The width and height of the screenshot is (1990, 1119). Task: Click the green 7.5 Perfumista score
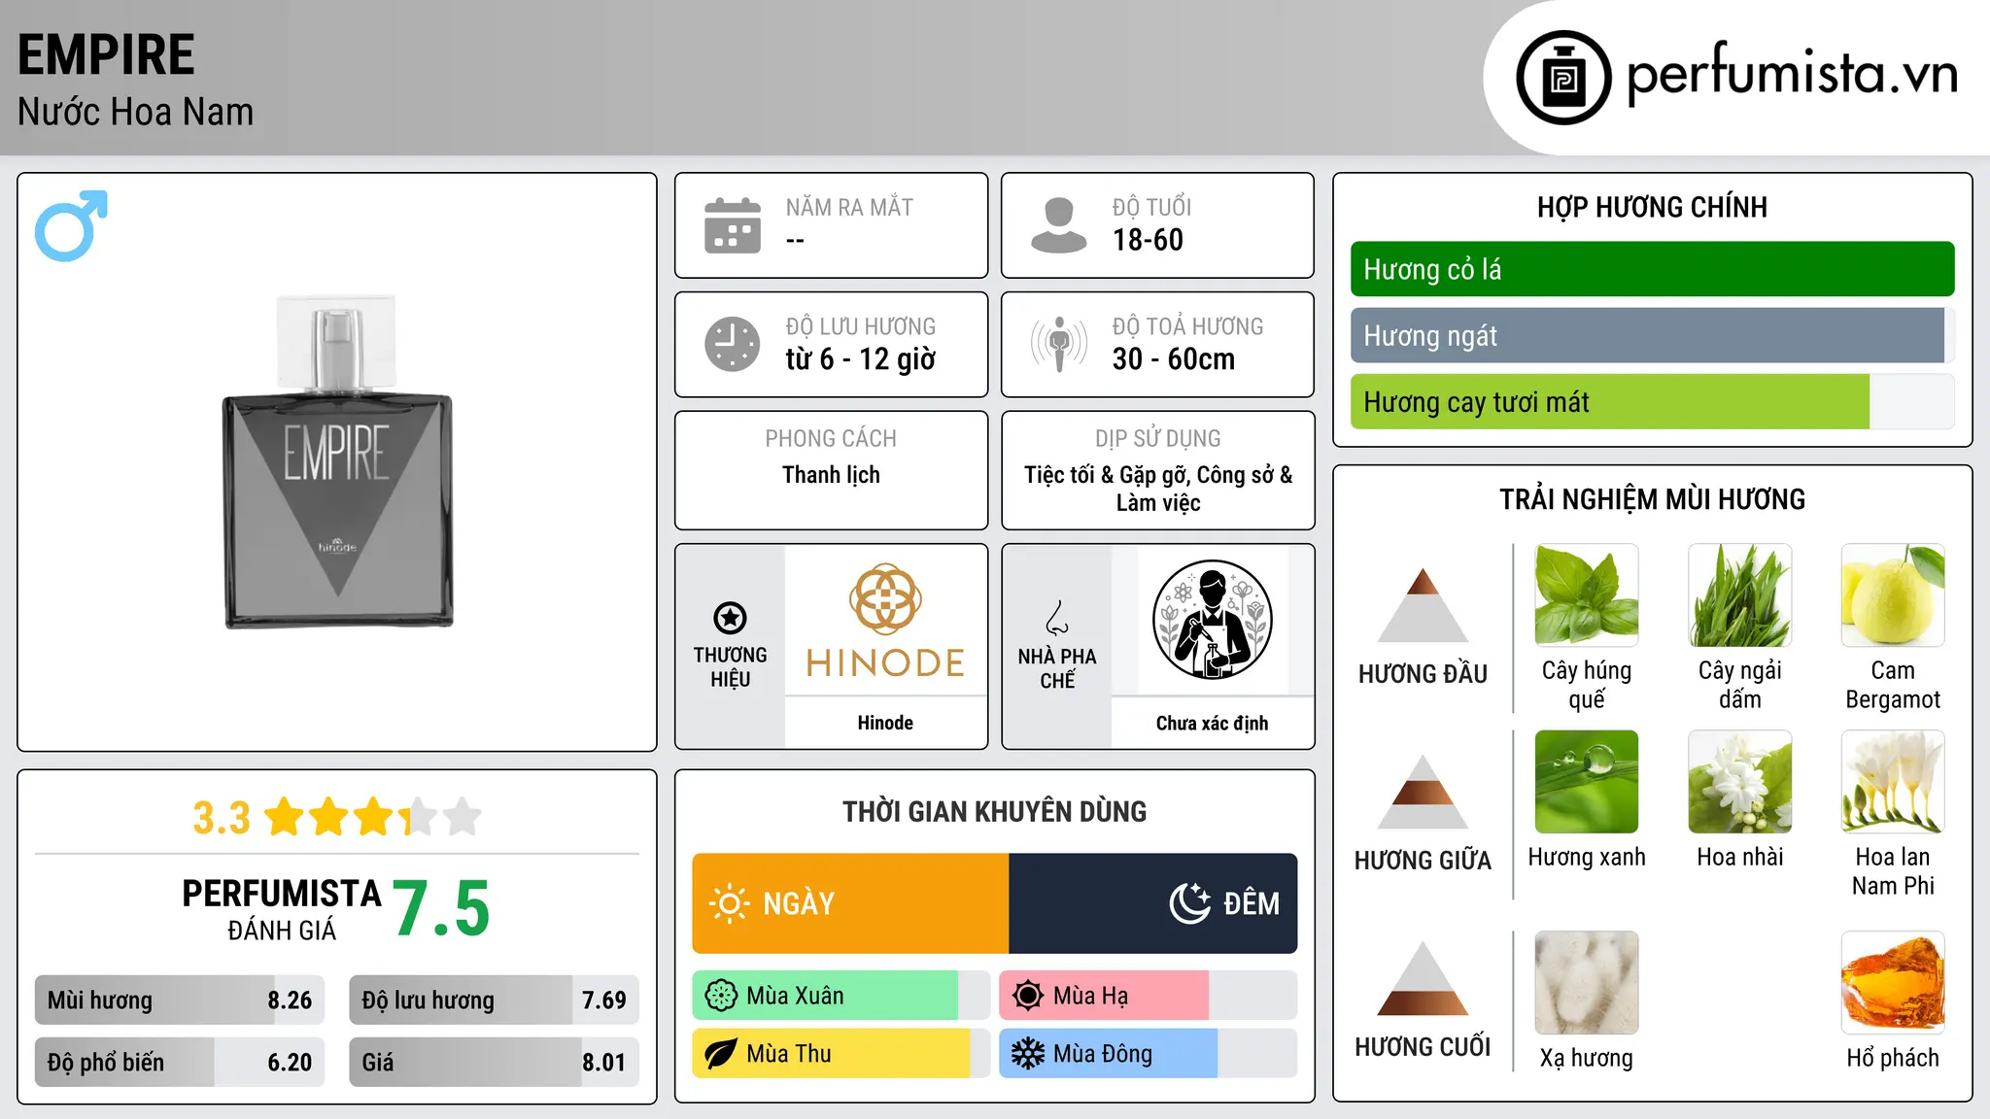[x=441, y=908]
